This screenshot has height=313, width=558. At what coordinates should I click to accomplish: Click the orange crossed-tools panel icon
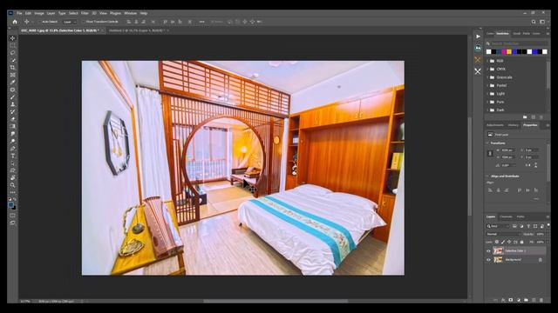[x=478, y=60]
